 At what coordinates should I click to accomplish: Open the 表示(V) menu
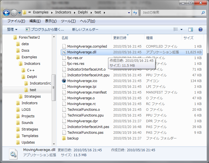[x=51, y=21]
